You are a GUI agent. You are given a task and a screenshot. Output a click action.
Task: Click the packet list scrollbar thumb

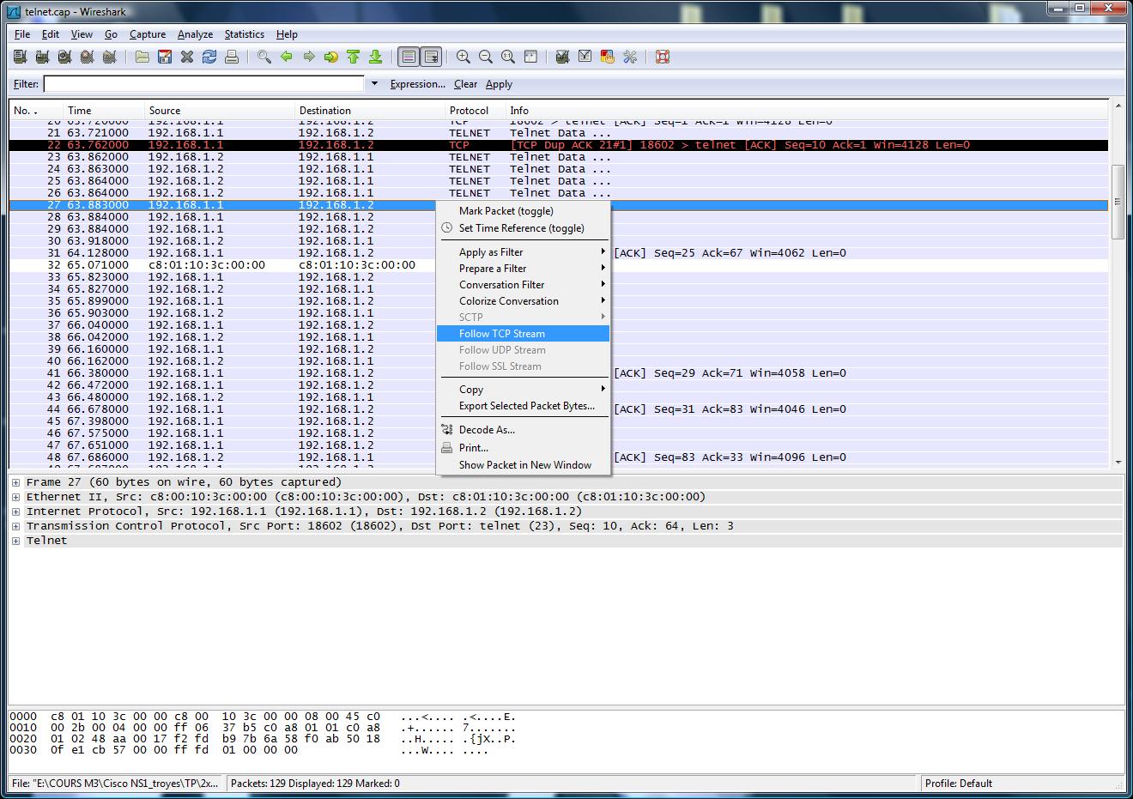point(1118,203)
